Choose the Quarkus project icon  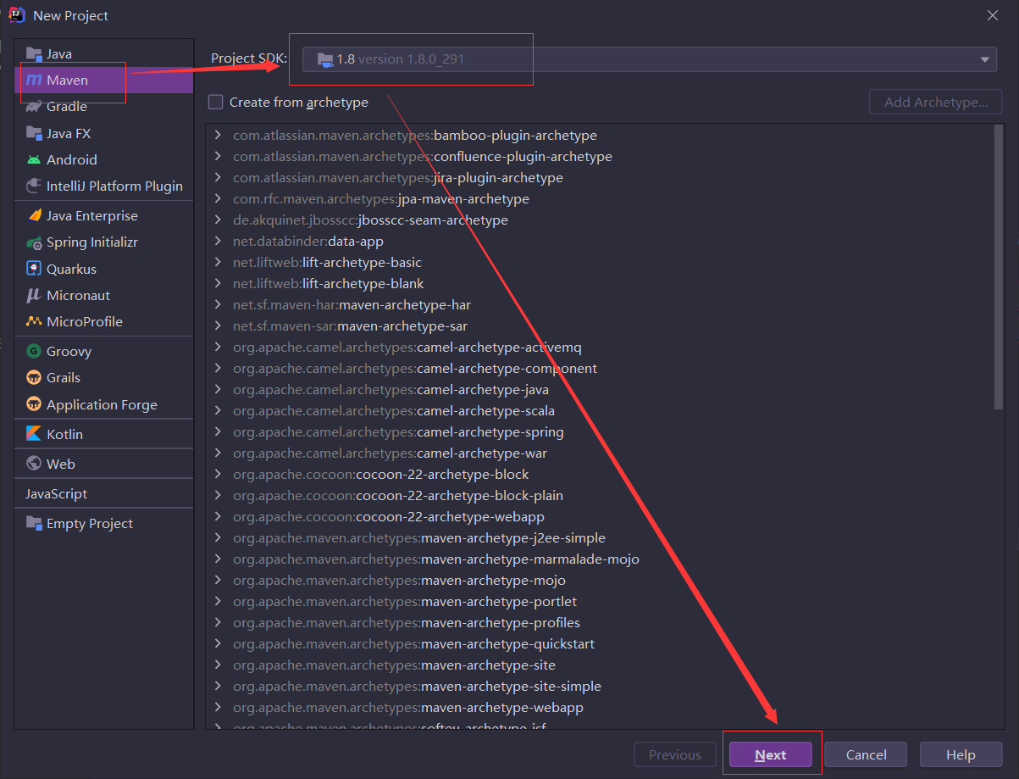coord(34,269)
